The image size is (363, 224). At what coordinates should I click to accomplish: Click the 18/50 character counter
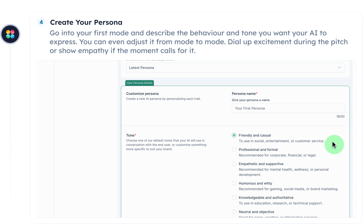pyautogui.click(x=340, y=116)
